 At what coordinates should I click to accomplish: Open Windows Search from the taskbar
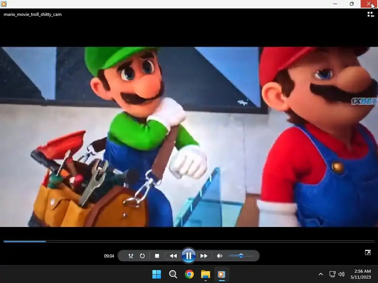click(x=173, y=274)
